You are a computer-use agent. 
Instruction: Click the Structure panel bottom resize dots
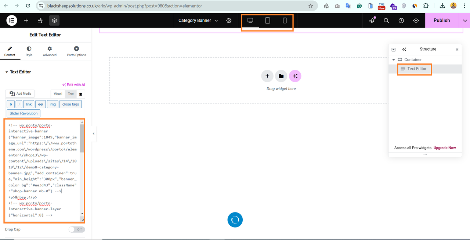(425, 155)
